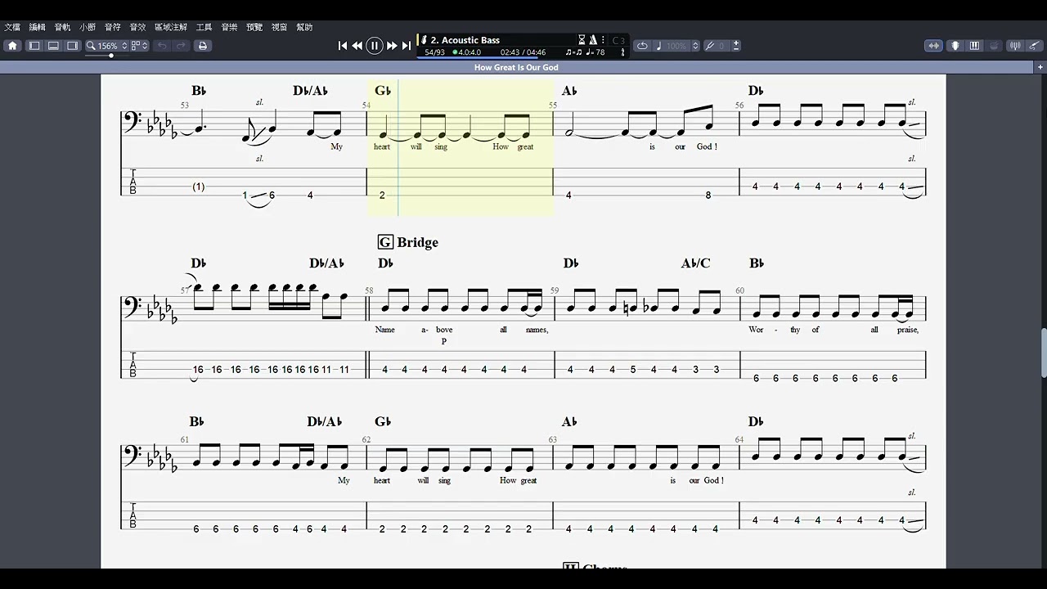Click the How Great Is Our God title tab
The image size is (1047, 589).
(516, 67)
